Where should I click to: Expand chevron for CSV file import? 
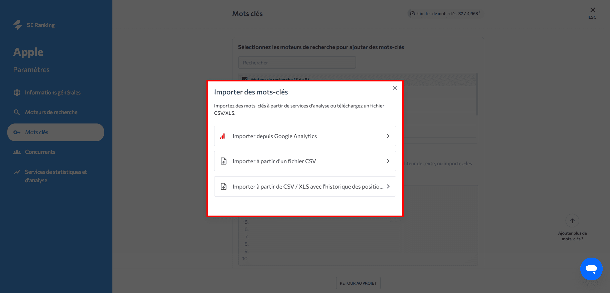(388, 161)
